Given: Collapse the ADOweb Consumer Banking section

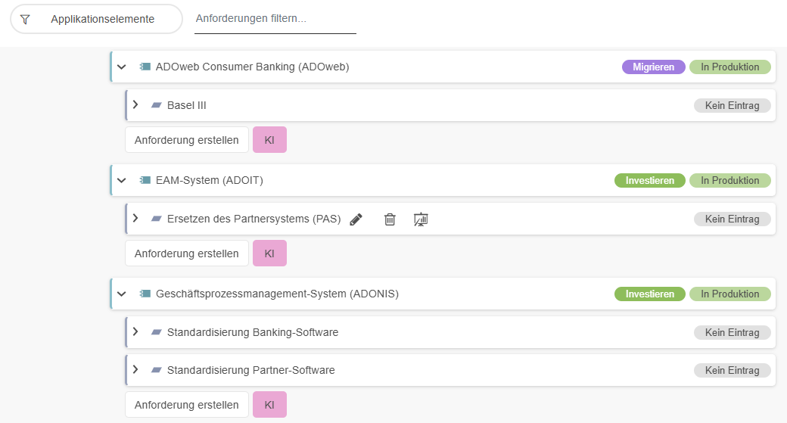Looking at the screenshot, I should tap(122, 67).
